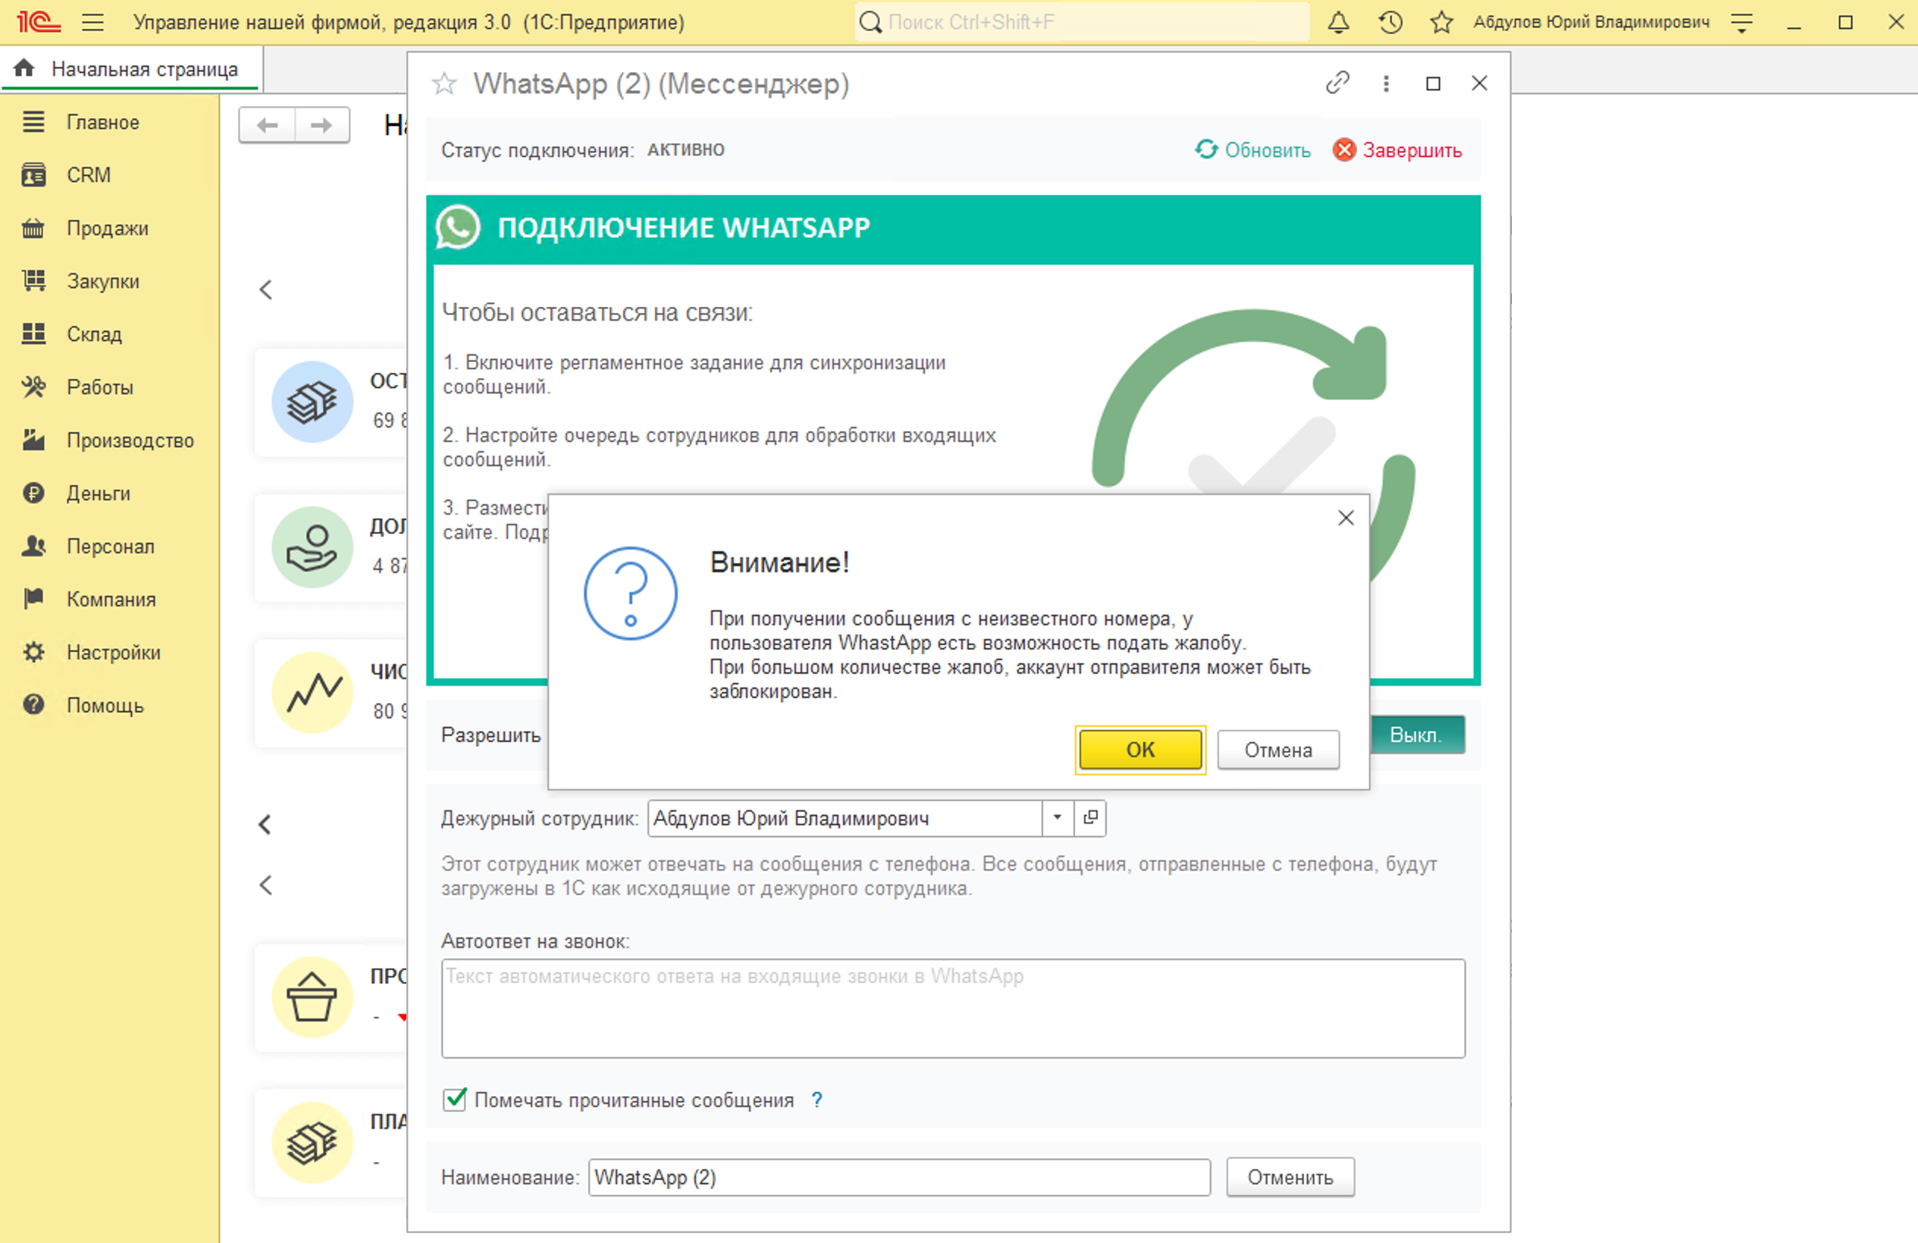The width and height of the screenshot is (1918, 1243).
Task: Uncheck Помечать прочитанные сообщения
Action: point(455,1100)
